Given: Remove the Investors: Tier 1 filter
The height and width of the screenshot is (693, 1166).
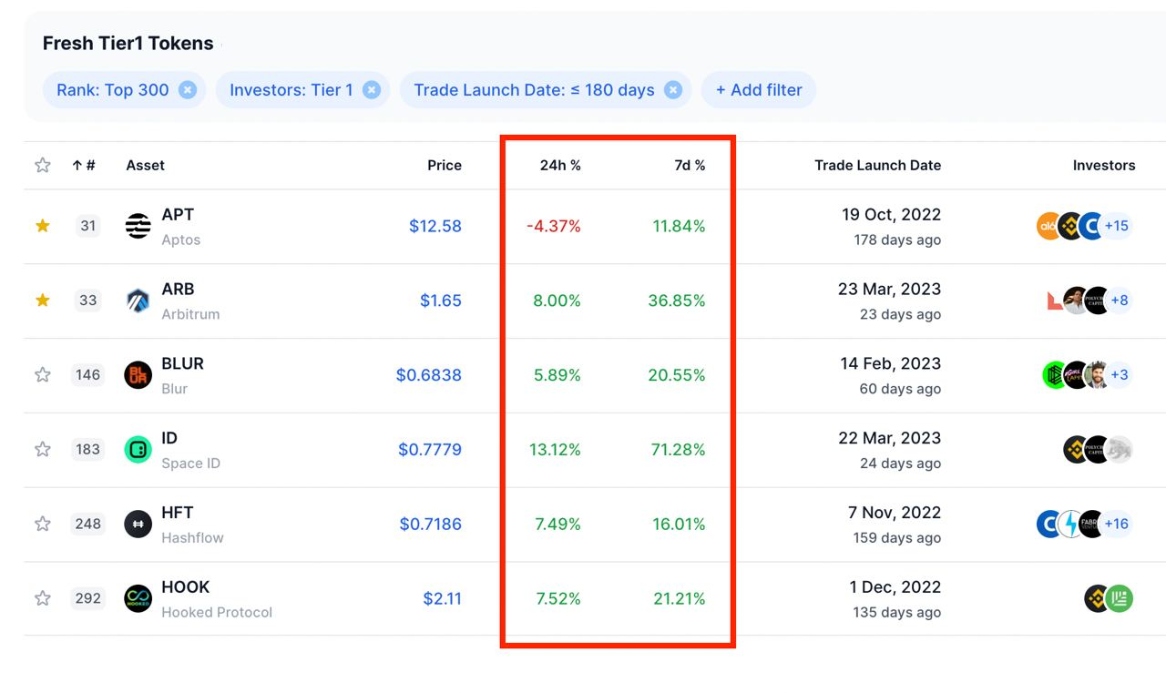Looking at the screenshot, I should [371, 90].
